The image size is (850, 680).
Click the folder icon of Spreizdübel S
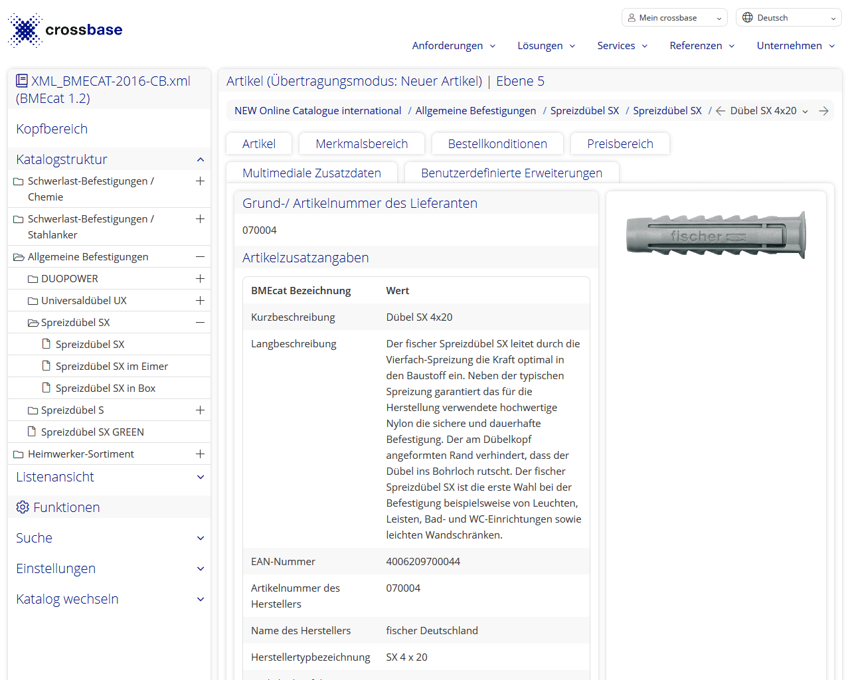(x=33, y=410)
